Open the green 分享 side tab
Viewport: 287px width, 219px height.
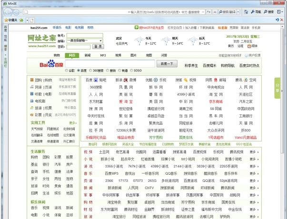(x=277, y=86)
